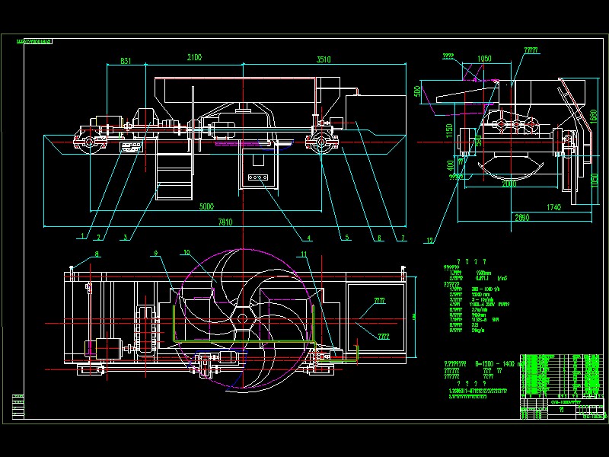Screen dimensions: 609x457
Task: Click the 2000 dimension label
Action: coord(509,184)
